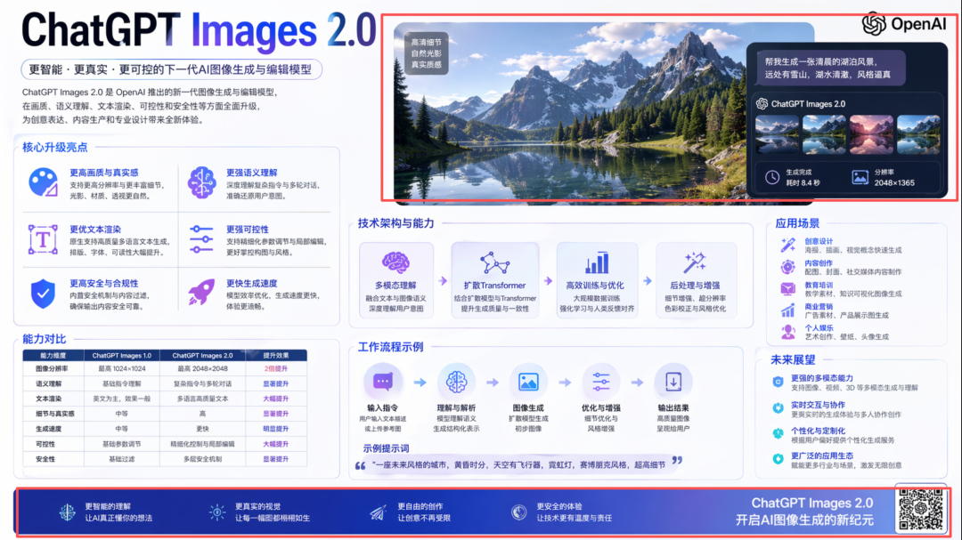Click the download icon above 输出结果
This screenshot has width=962, height=540.
pos(673,382)
